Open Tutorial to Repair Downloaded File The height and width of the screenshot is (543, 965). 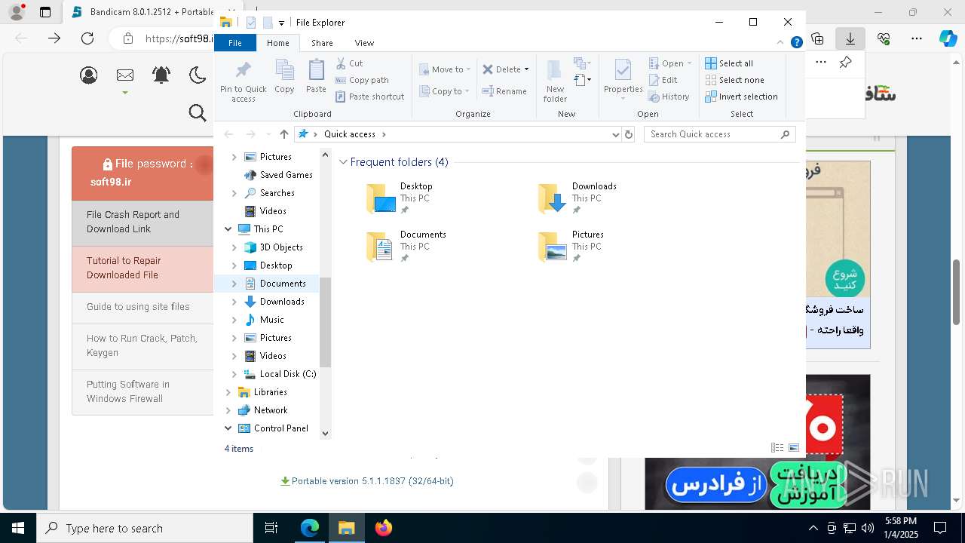point(124,268)
